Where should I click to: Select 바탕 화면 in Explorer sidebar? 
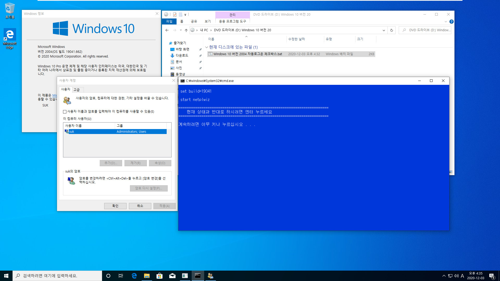pos(182,49)
